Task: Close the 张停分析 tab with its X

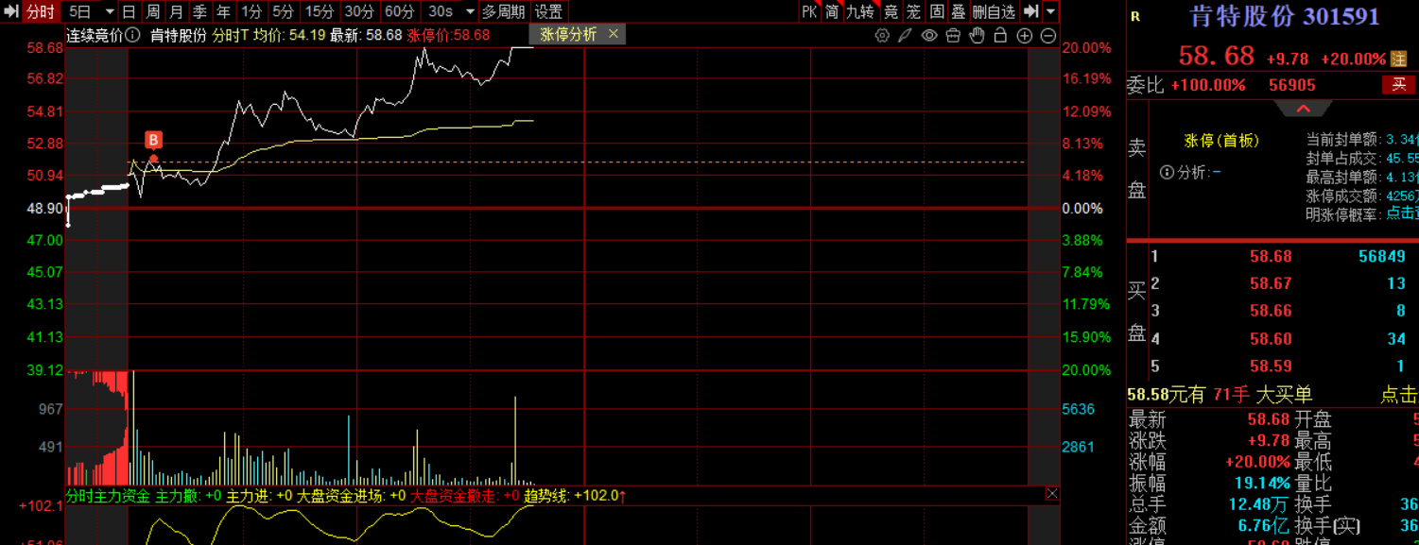Action: point(614,34)
